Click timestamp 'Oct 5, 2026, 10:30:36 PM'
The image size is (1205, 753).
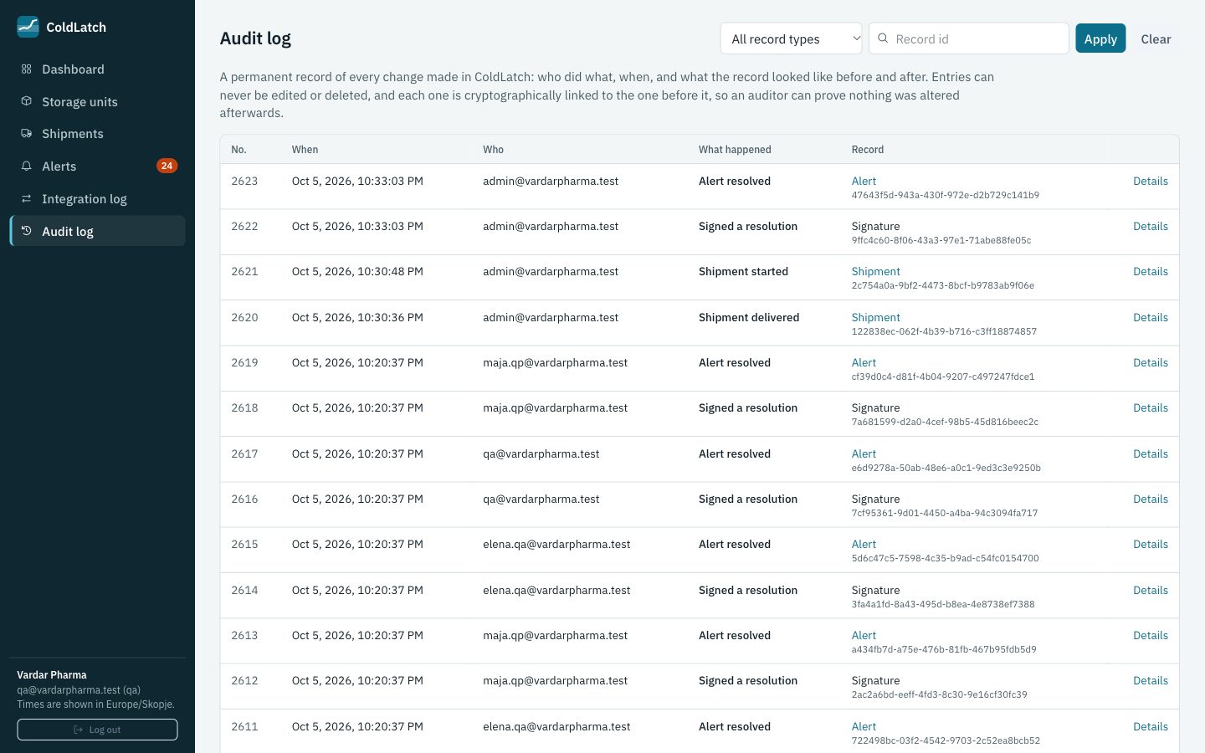(357, 317)
